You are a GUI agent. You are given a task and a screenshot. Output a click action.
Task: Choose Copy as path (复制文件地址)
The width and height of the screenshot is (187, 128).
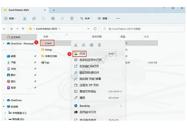click(98, 91)
